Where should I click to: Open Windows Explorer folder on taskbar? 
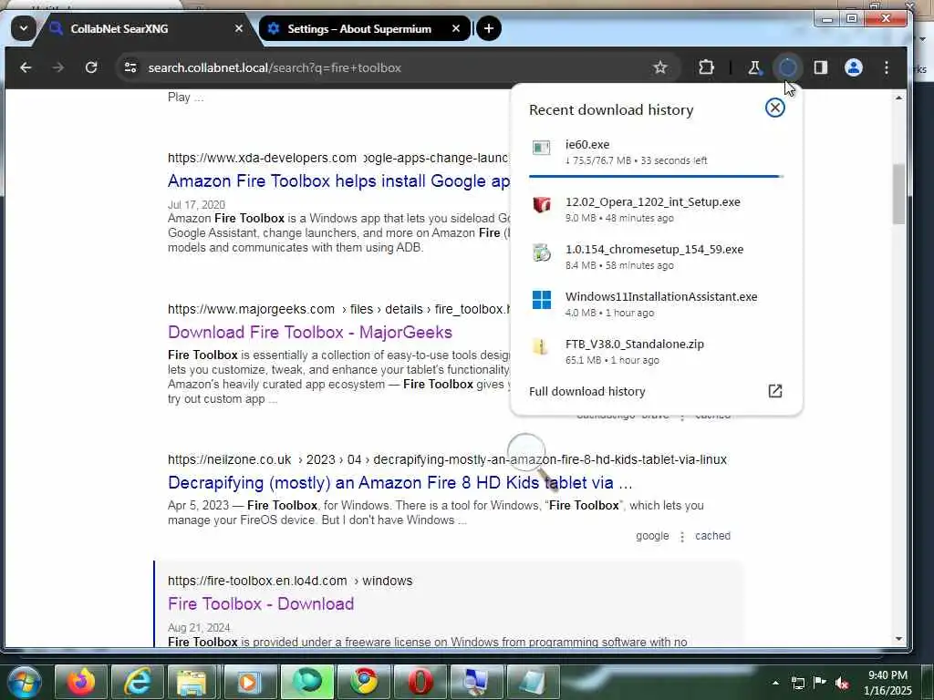(192, 682)
